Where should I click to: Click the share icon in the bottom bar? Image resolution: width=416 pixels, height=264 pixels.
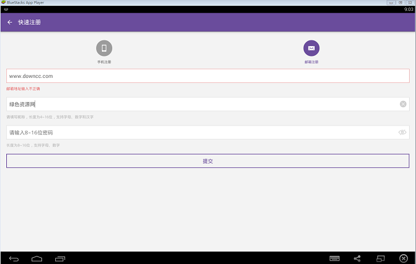pyautogui.click(x=357, y=258)
